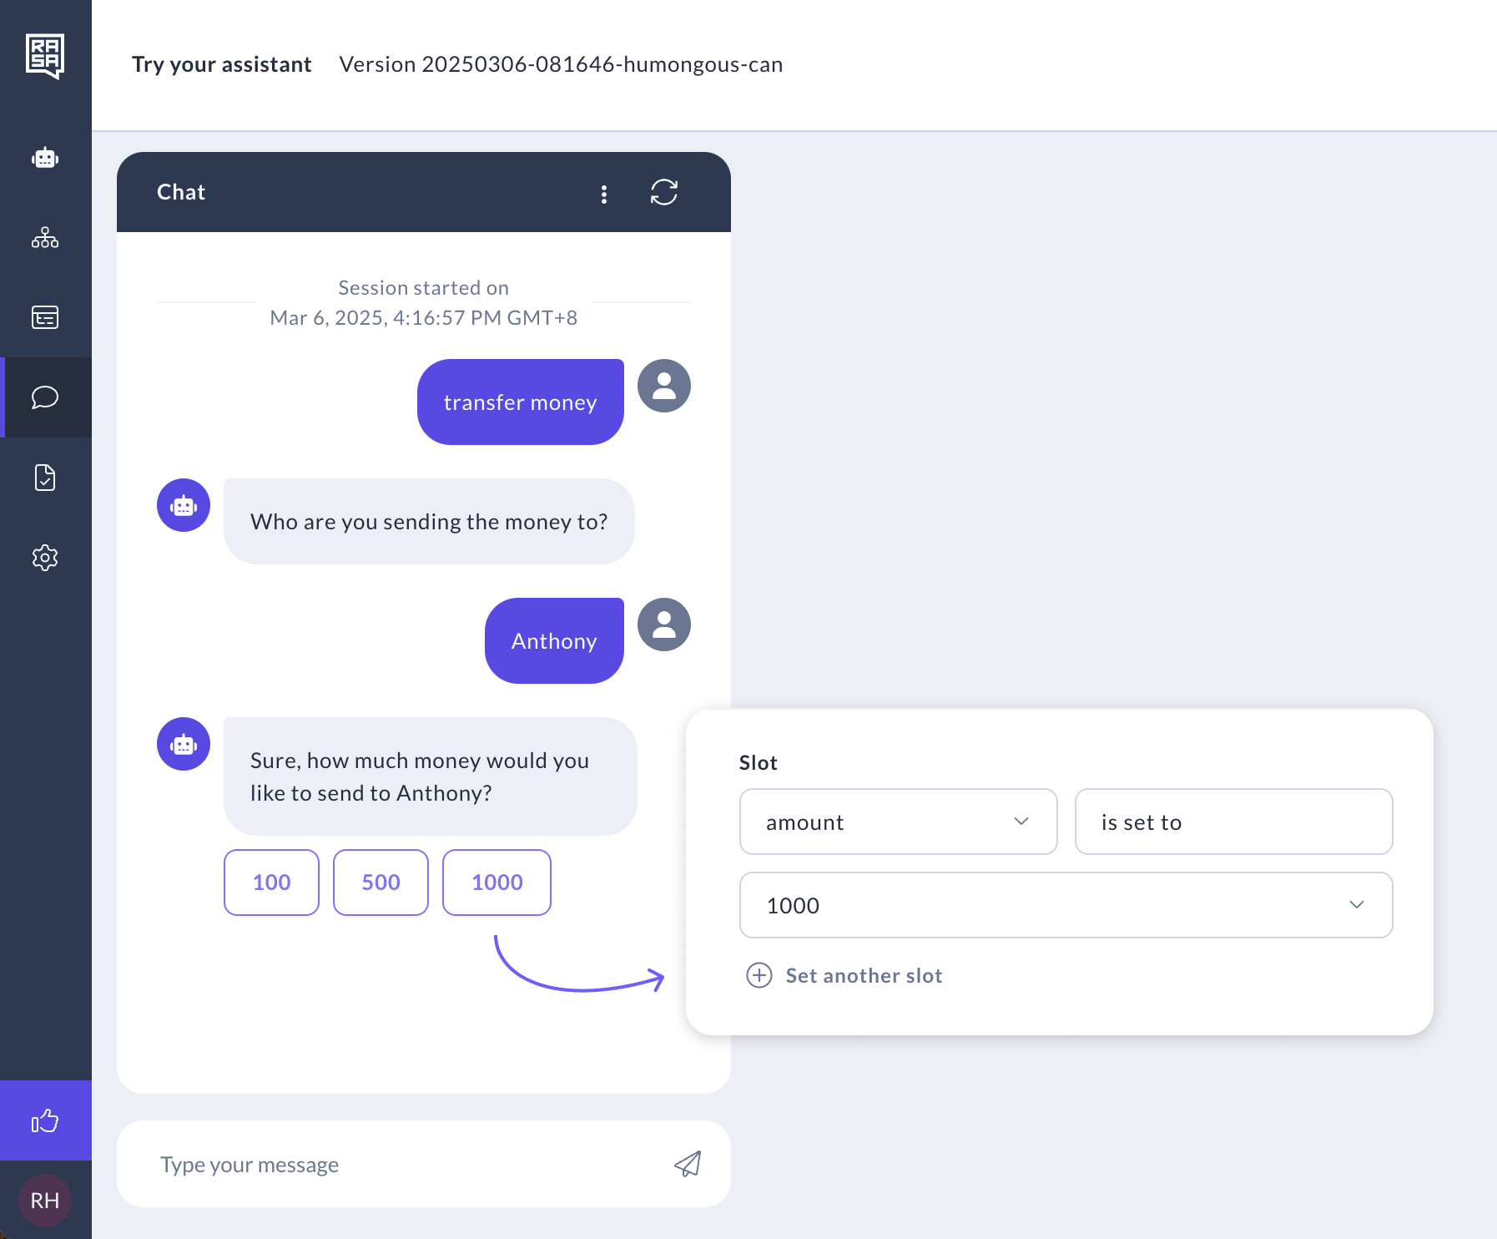
Task: Restart the chat with refresh icon
Action: pyautogui.click(x=664, y=192)
